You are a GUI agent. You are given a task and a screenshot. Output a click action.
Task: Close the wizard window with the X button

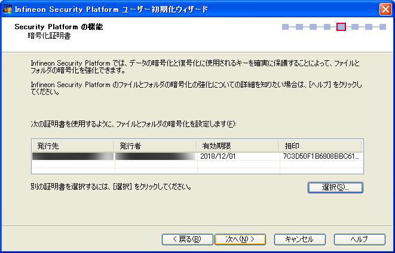pos(385,10)
